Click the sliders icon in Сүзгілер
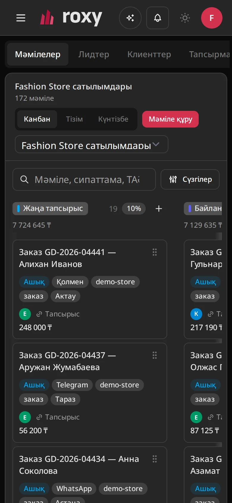 pos(173,179)
